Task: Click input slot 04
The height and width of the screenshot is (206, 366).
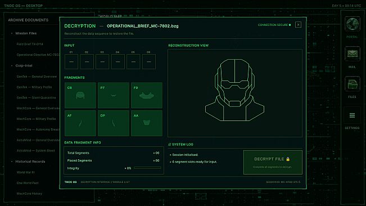Action: (x=118, y=62)
